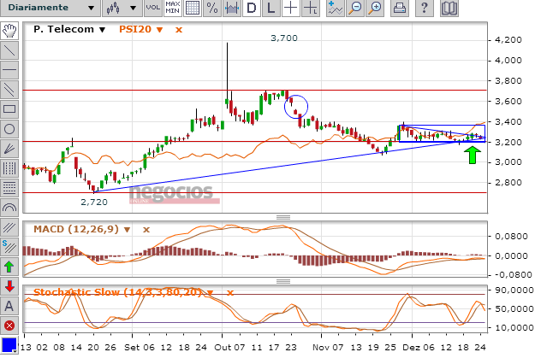Viewport: 541px width, 358px height.
Task: Select the horizontal retracement lines tool
Action: (9, 188)
